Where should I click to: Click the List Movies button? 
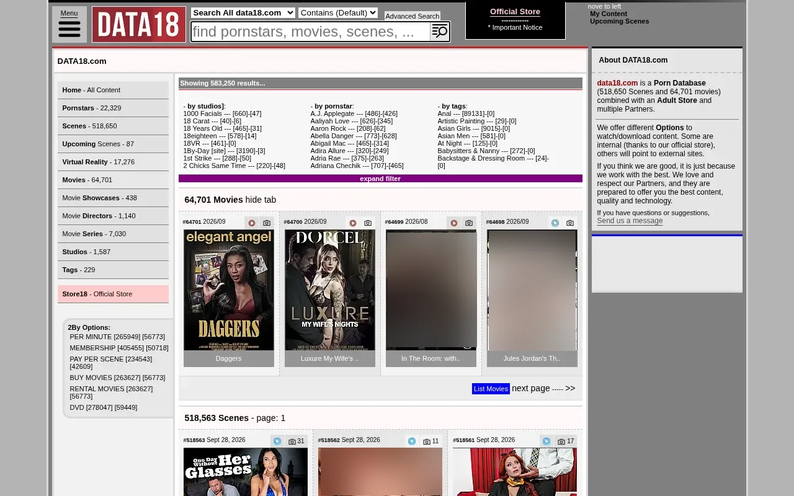click(491, 389)
